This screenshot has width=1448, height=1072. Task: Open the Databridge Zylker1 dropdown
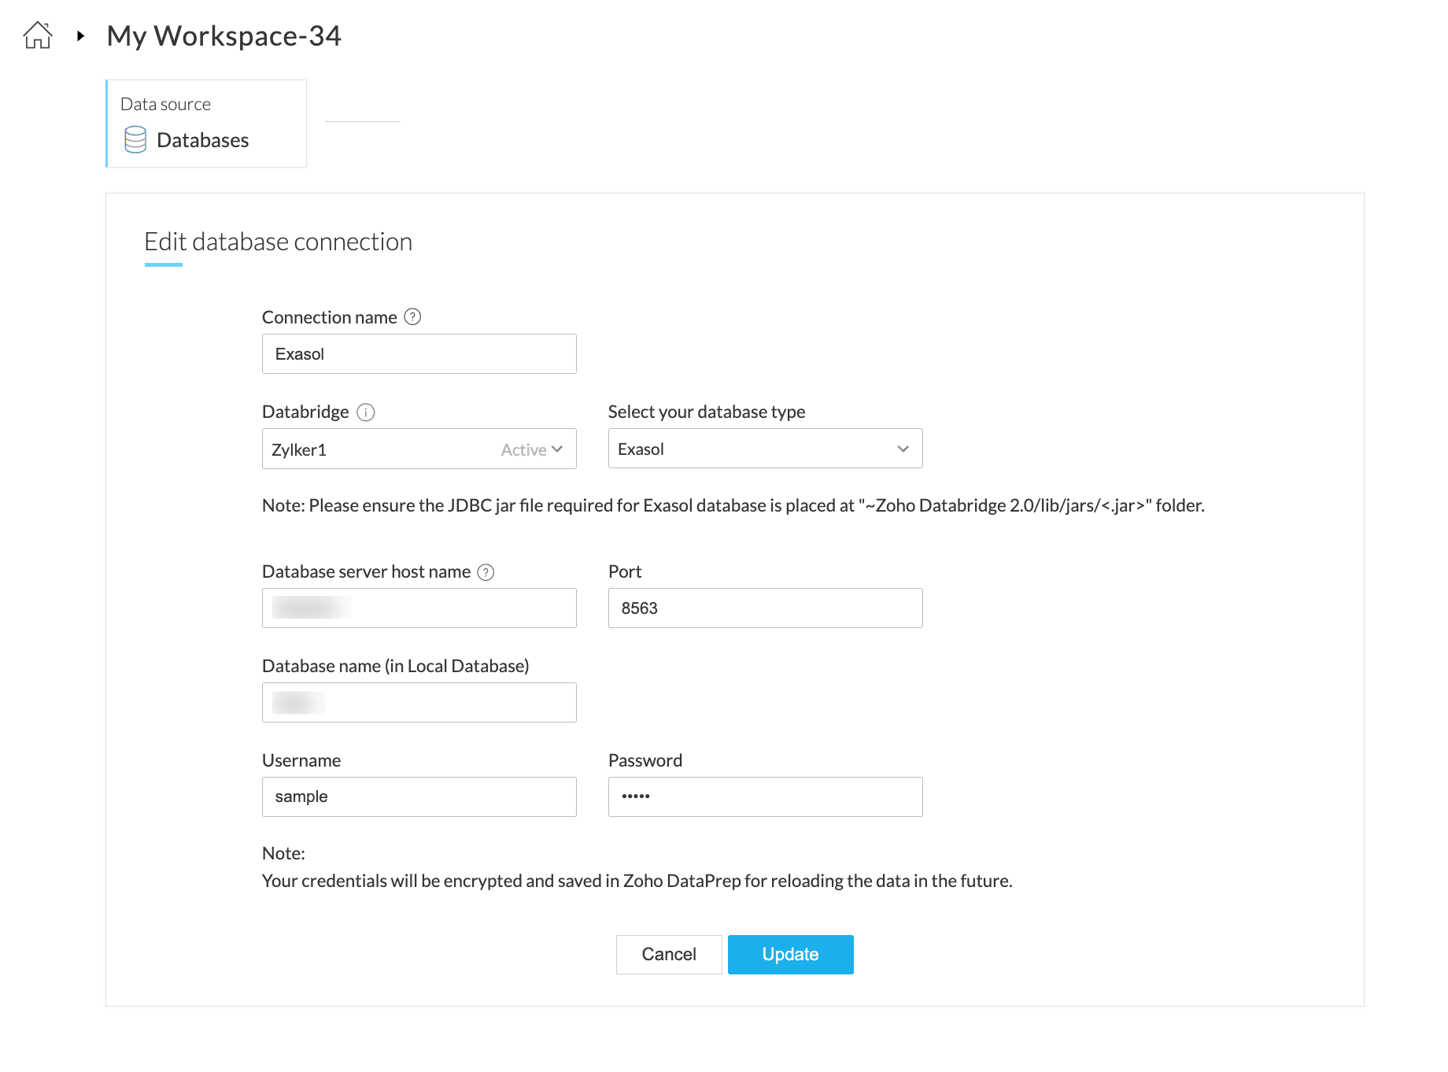419,449
